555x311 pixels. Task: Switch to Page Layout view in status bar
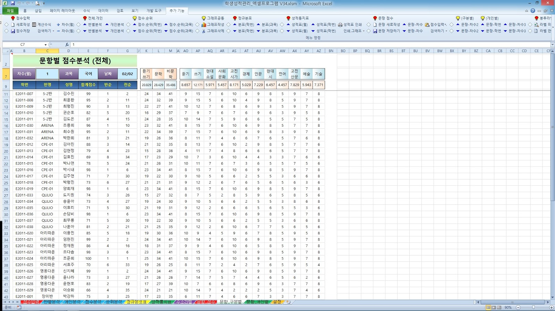494,308
